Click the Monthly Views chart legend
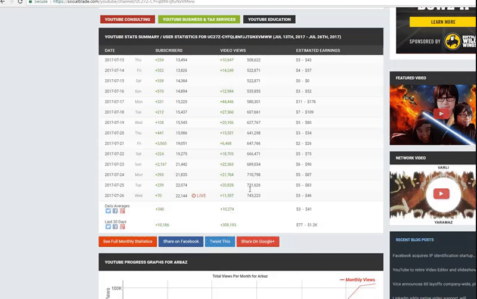The width and height of the screenshot is (477, 299). 357,280
